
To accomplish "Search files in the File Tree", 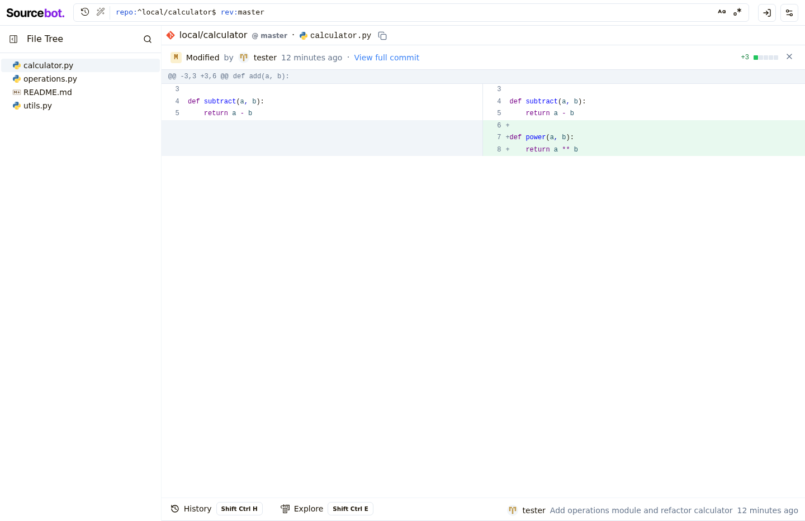I will coord(148,39).
